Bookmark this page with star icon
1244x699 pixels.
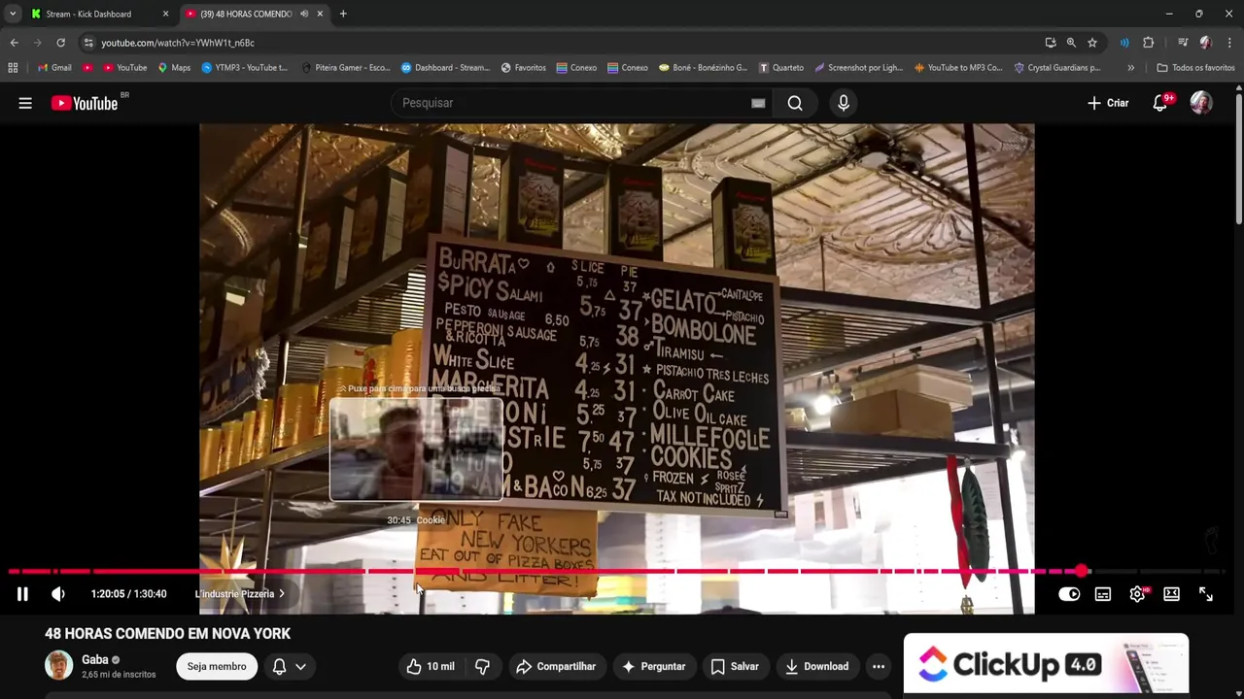tap(1092, 43)
